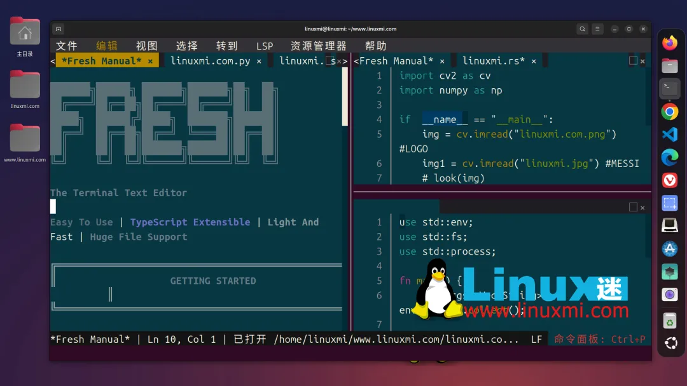The image size is (687, 386).
Task: Toggle maximize box on left pane tab bar
Action: pos(330,61)
